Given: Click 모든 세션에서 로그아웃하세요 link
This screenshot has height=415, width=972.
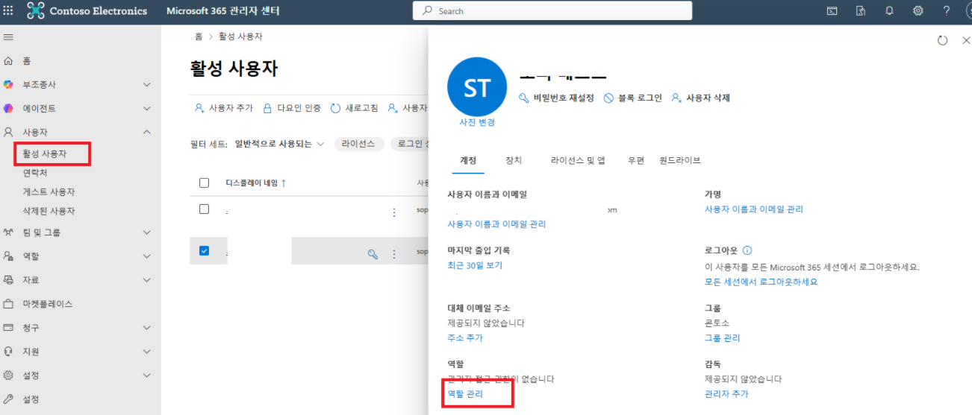Looking at the screenshot, I should click(761, 282).
